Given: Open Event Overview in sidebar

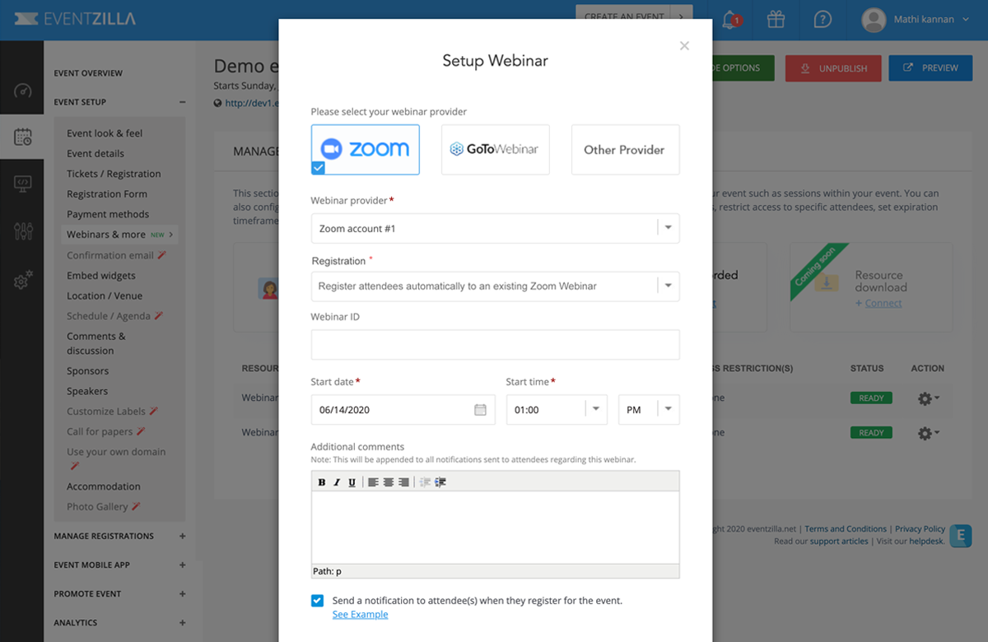Looking at the screenshot, I should (88, 73).
